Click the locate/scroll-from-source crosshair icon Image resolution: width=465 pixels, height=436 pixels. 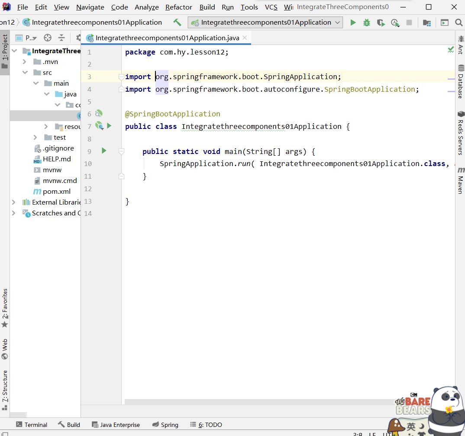coord(48,38)
